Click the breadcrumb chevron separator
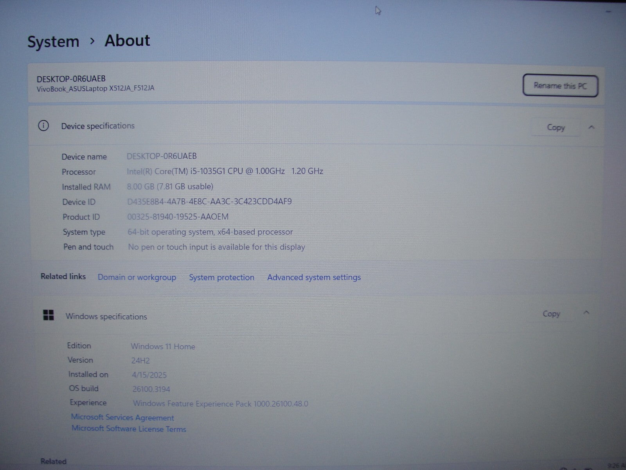Image resolution: width=626 pixels, height=470 pixels. (x=92, y=41)
